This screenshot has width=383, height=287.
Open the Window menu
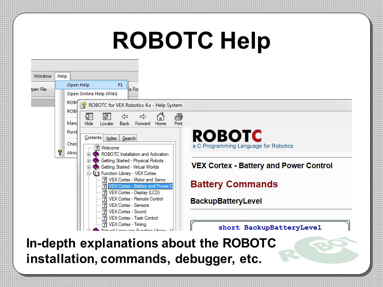[43, 76]
